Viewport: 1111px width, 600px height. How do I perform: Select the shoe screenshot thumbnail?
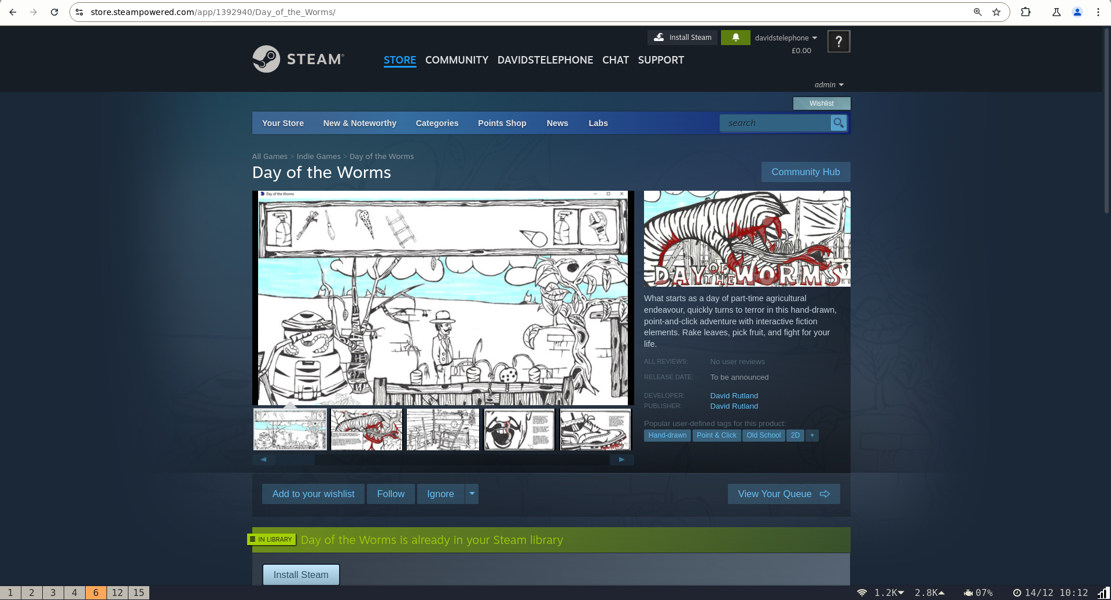[x=595, y=429]
